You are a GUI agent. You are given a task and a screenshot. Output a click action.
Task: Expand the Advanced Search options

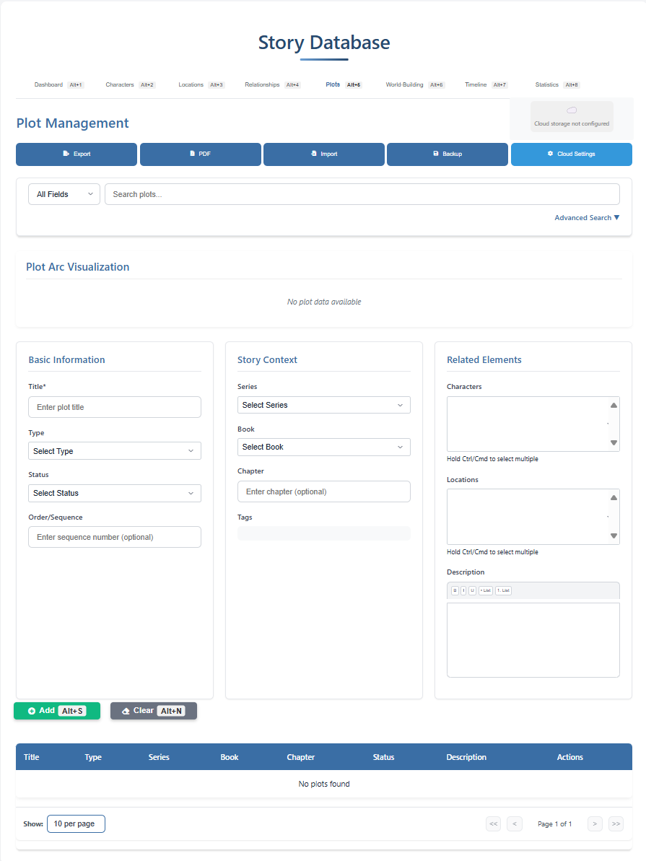click(587, 217)
